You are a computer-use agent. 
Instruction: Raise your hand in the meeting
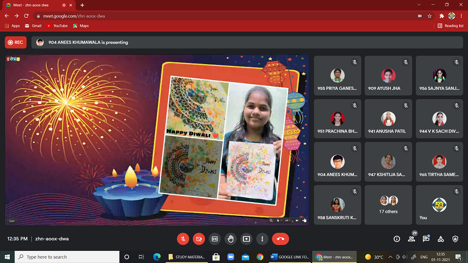point(231,239)
